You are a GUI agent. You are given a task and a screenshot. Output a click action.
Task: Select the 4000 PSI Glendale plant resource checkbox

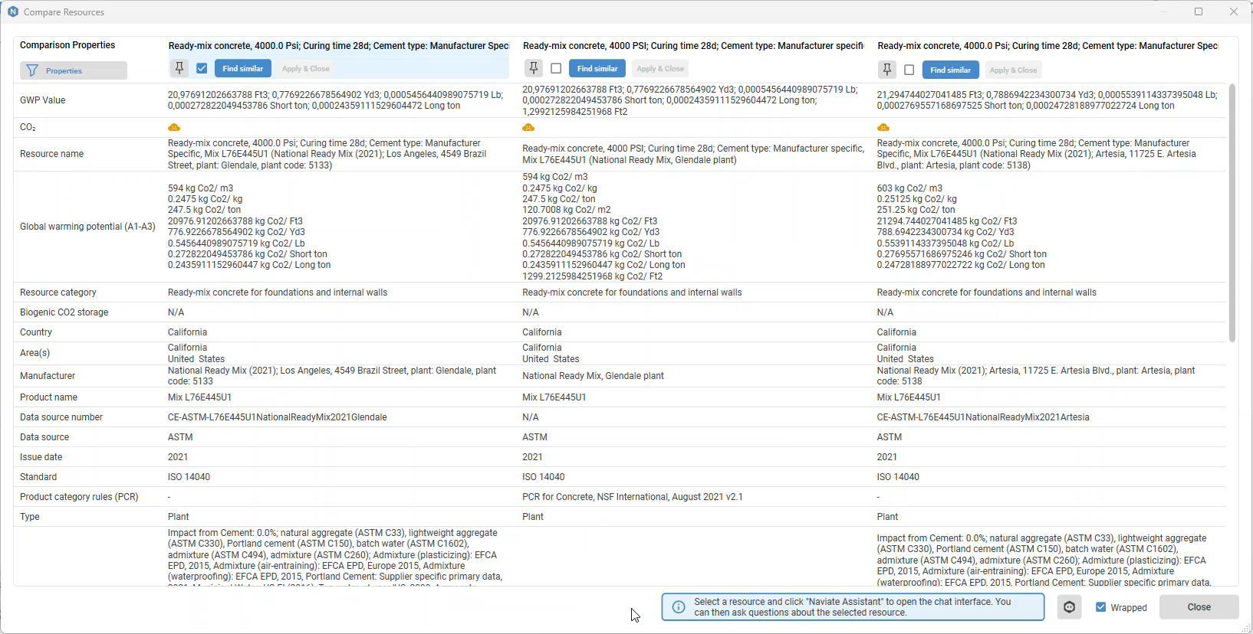556,68
